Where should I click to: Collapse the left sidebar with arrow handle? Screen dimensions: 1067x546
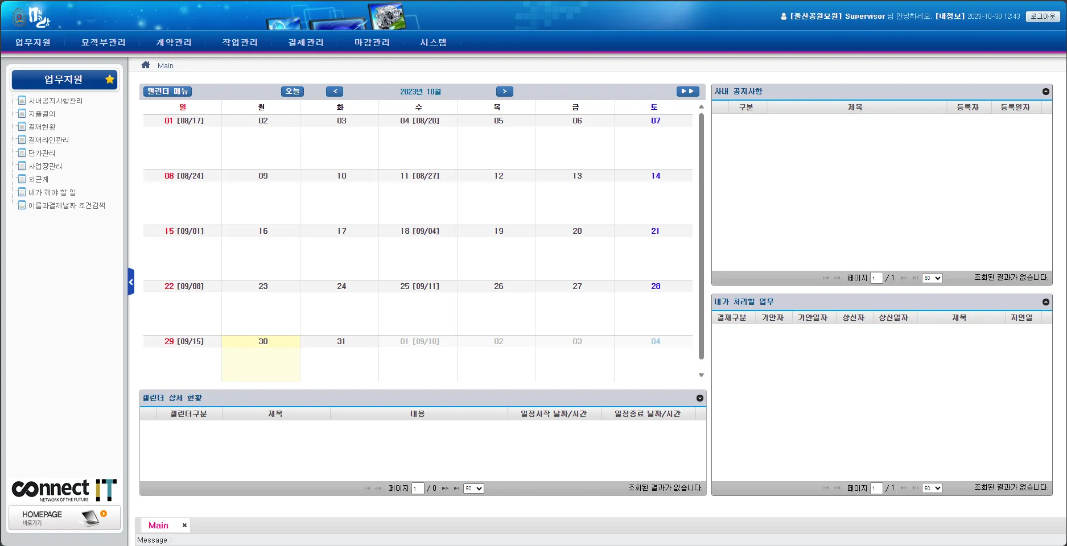[131, 282]
